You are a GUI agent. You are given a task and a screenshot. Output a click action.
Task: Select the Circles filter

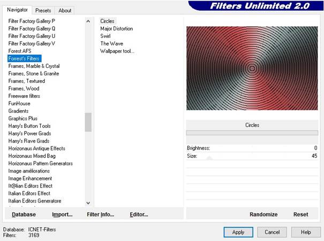click(107, 21)
